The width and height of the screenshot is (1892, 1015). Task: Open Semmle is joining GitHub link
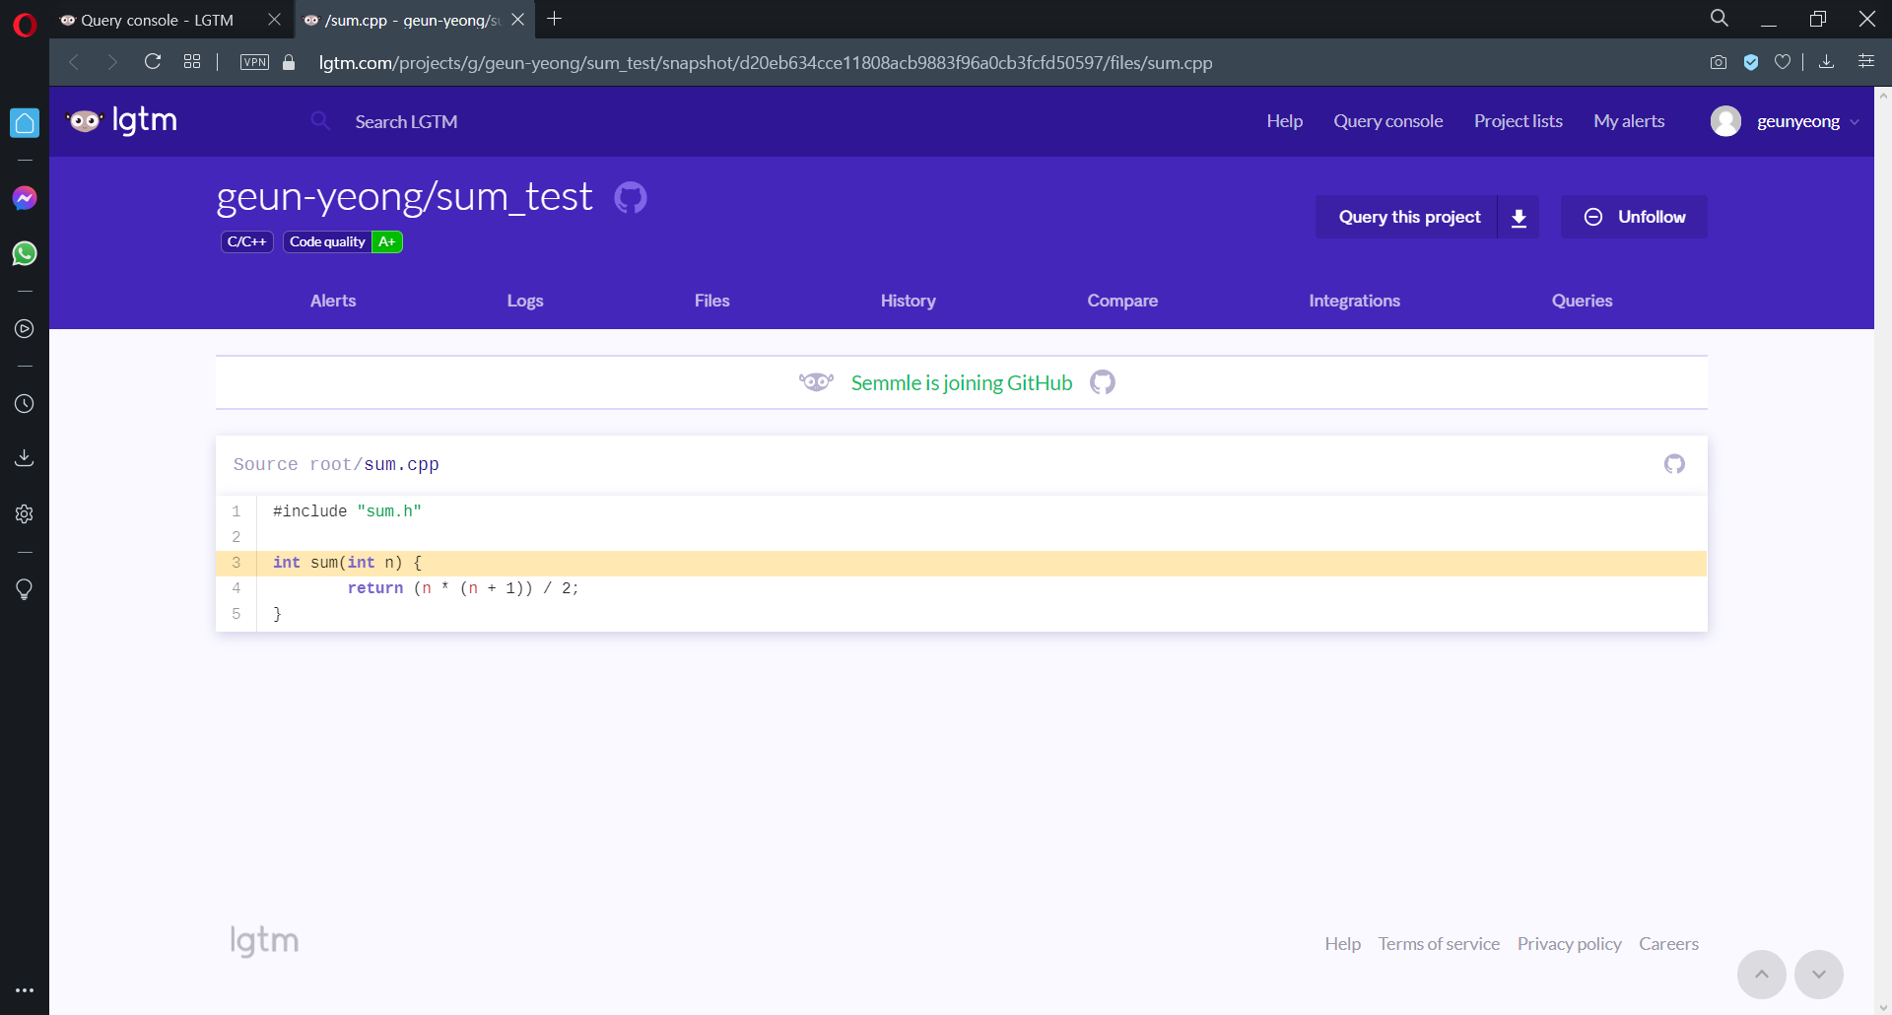point(962,382)
